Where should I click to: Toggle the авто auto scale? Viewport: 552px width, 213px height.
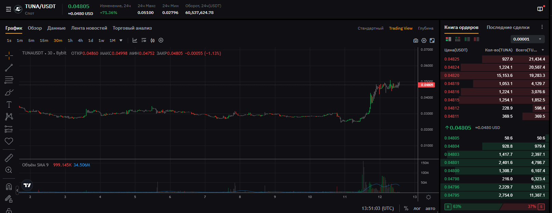pos(430,208)
